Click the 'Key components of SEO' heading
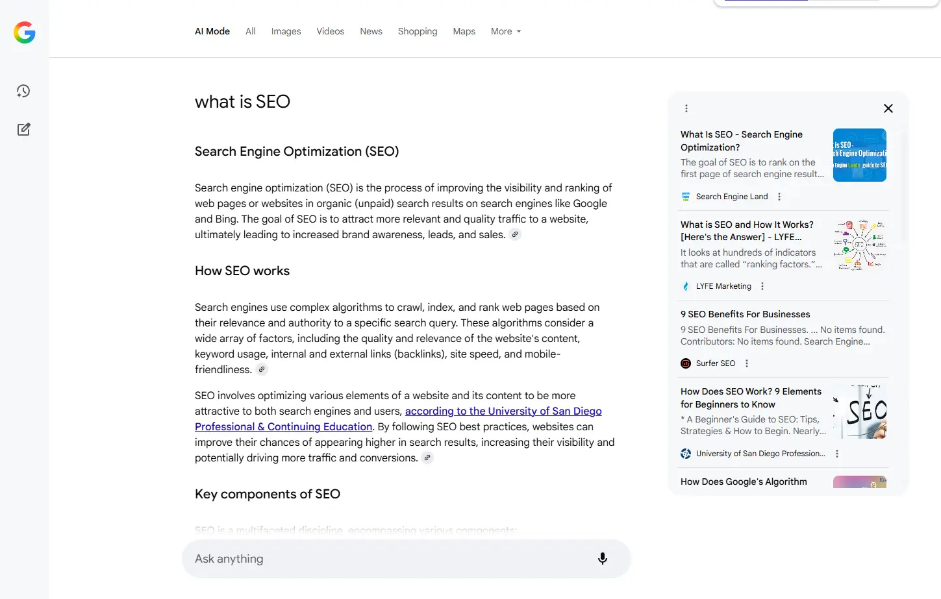The width and height of the screenshot is (941, 599). click(x=268, y=494)
